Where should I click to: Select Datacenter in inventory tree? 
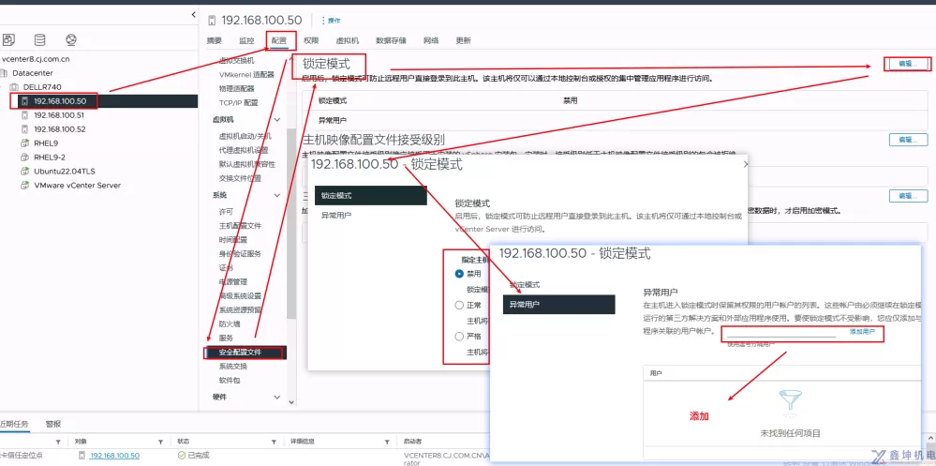pos(32,73)
